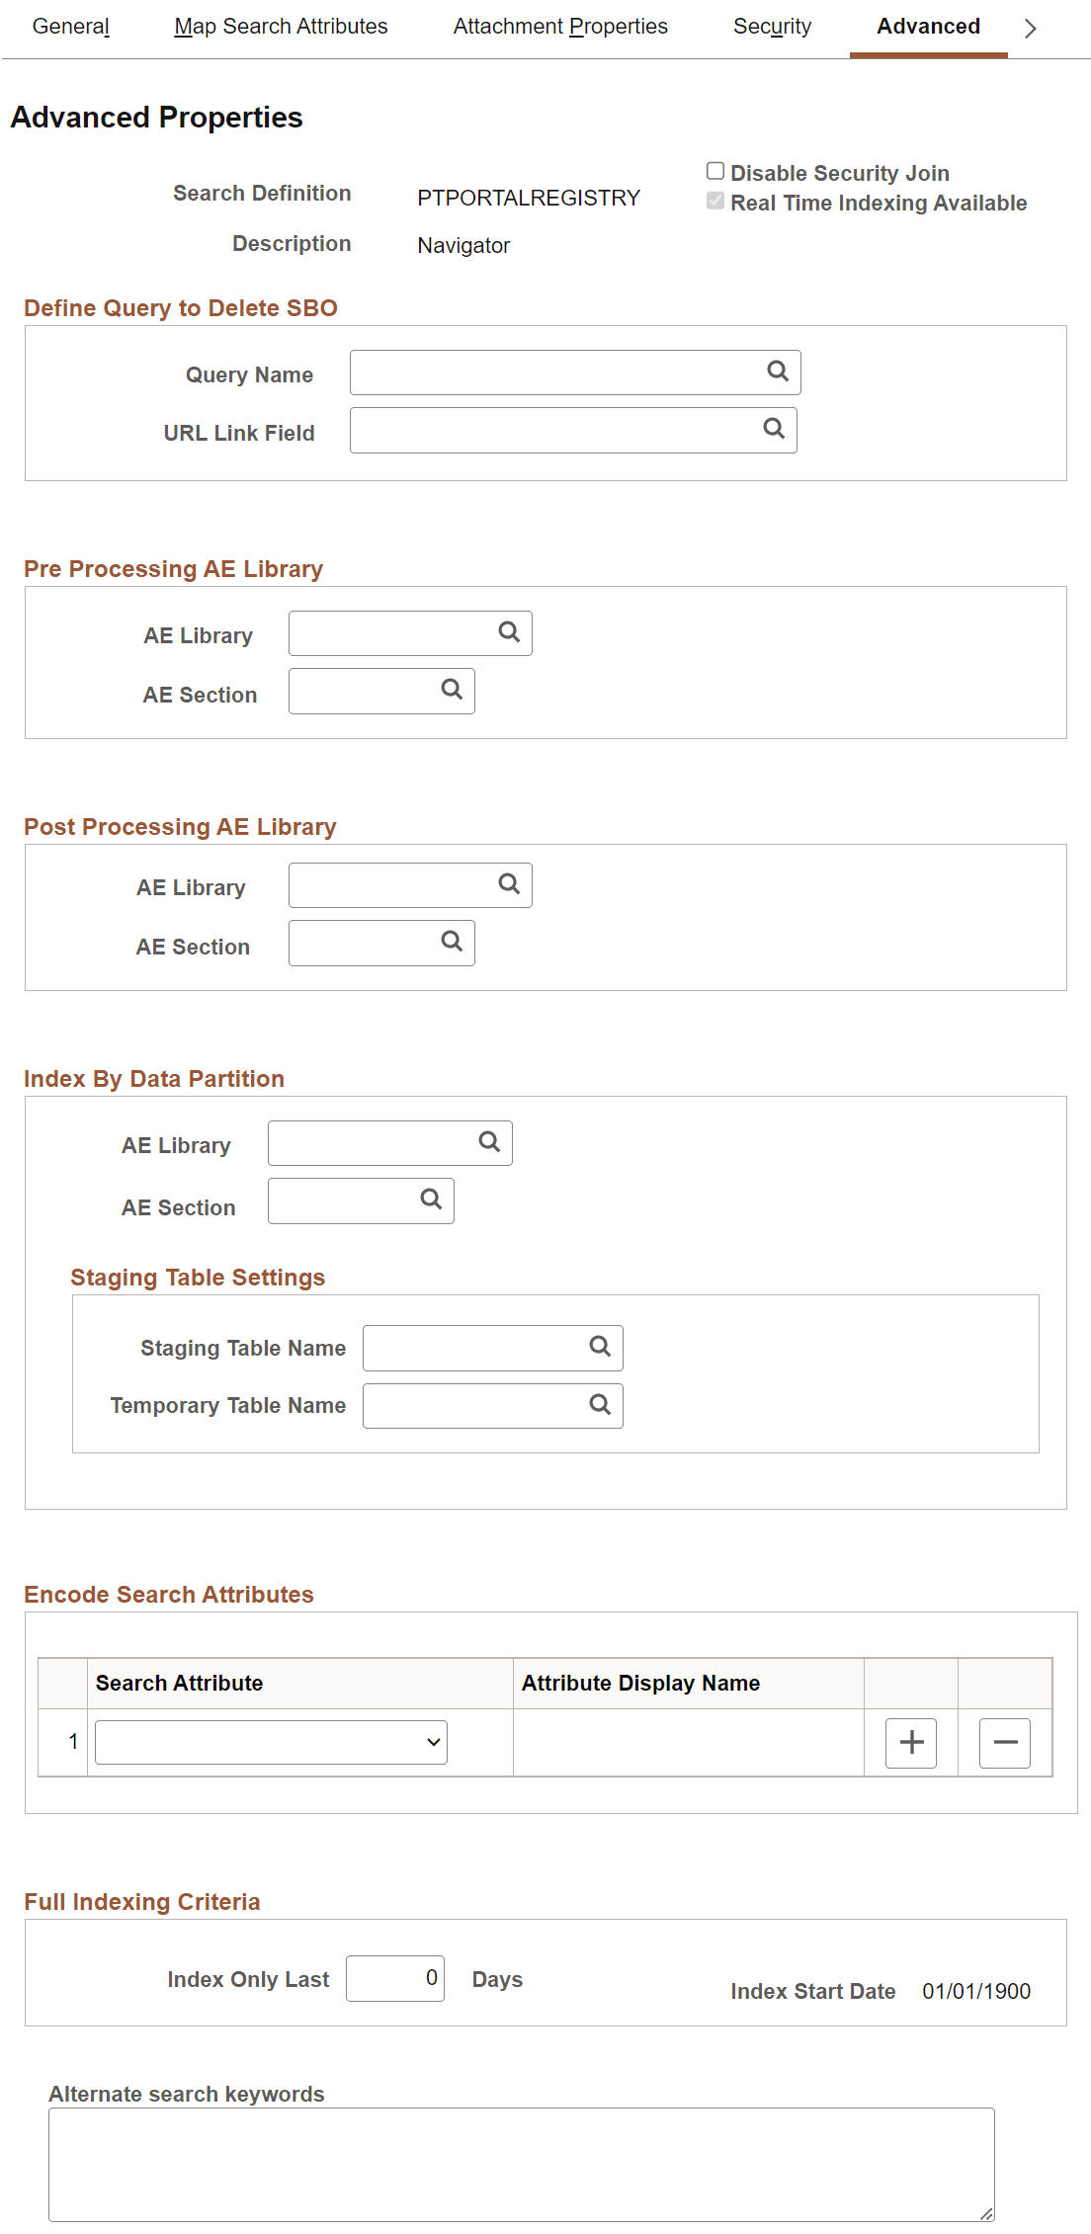Click the Index Only Last days field
The height and width of the screenshot is (2234, 1091).
[395, 1978]
